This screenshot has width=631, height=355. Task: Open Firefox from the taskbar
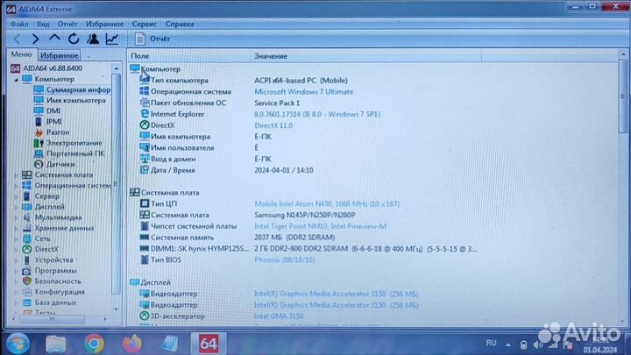[131, 344]
